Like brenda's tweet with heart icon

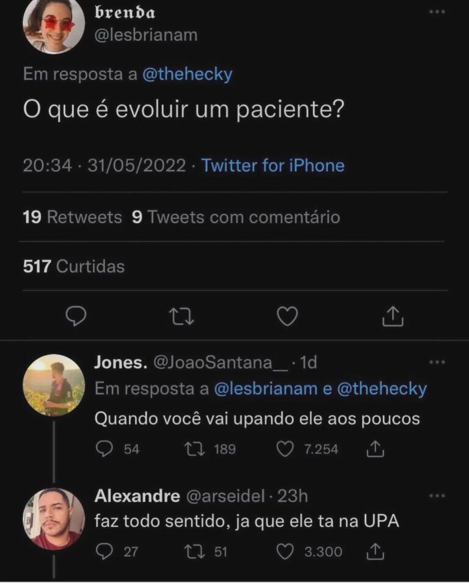click(x=287, y=316)
